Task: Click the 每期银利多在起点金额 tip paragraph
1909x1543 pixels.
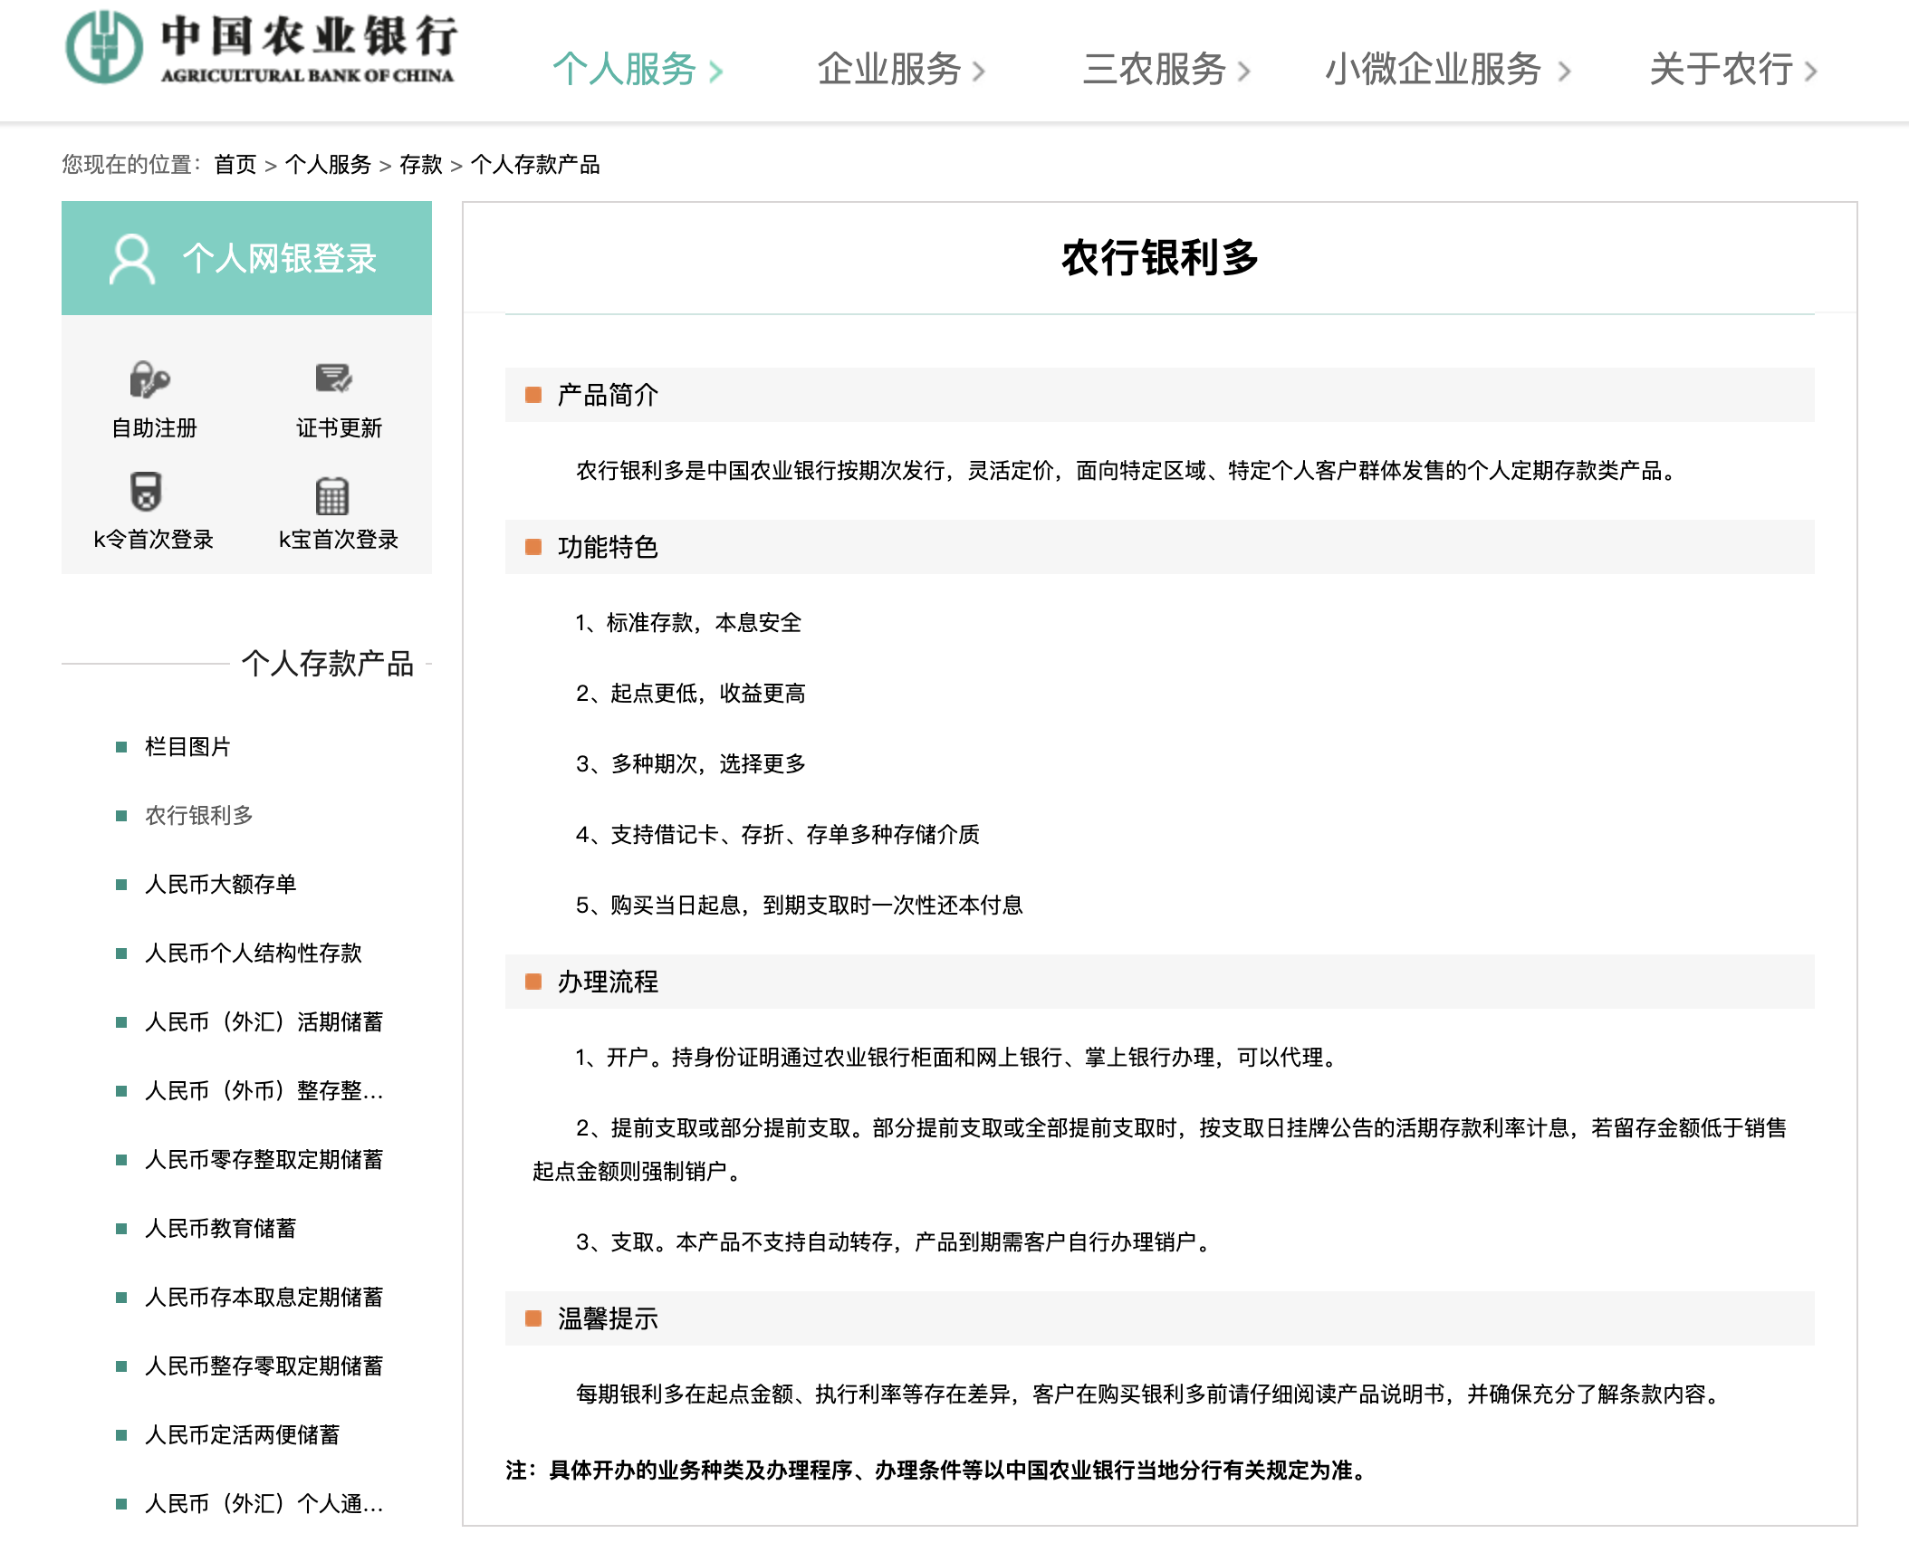Action: click(1150, 1394)
